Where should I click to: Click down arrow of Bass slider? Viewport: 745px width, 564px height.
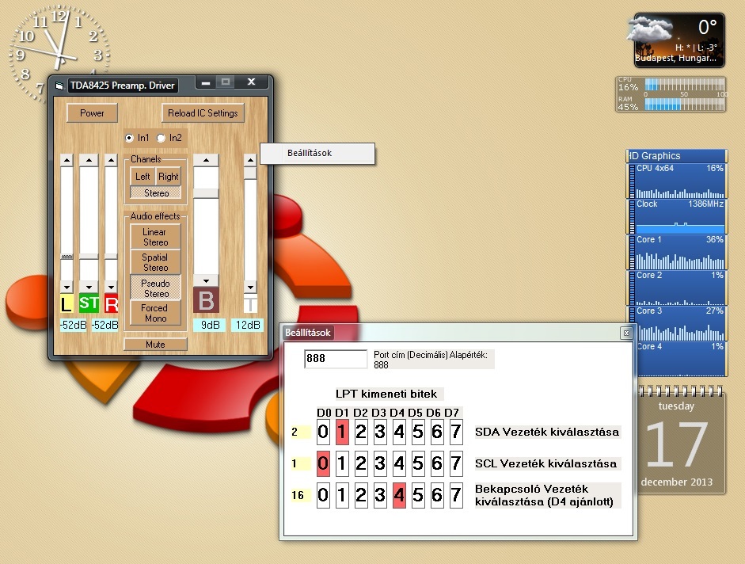point(206,280)
